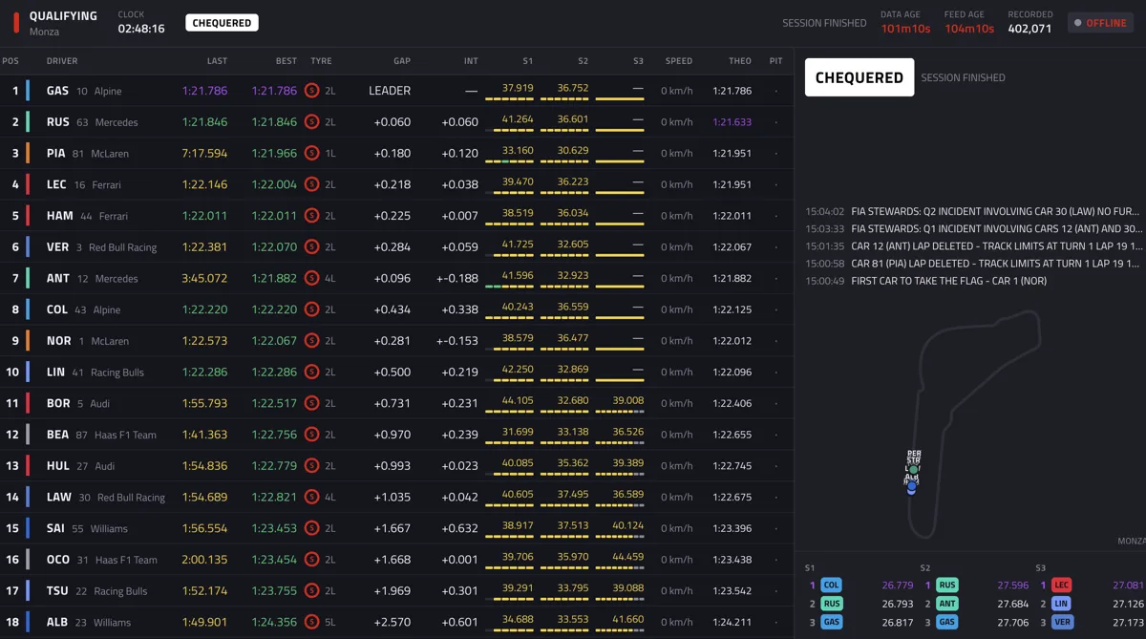Click GAS sector one mini-sector bar
The width and height of the screenshot is (1146, 639).
pyautogui.click(x=509, y=98)
